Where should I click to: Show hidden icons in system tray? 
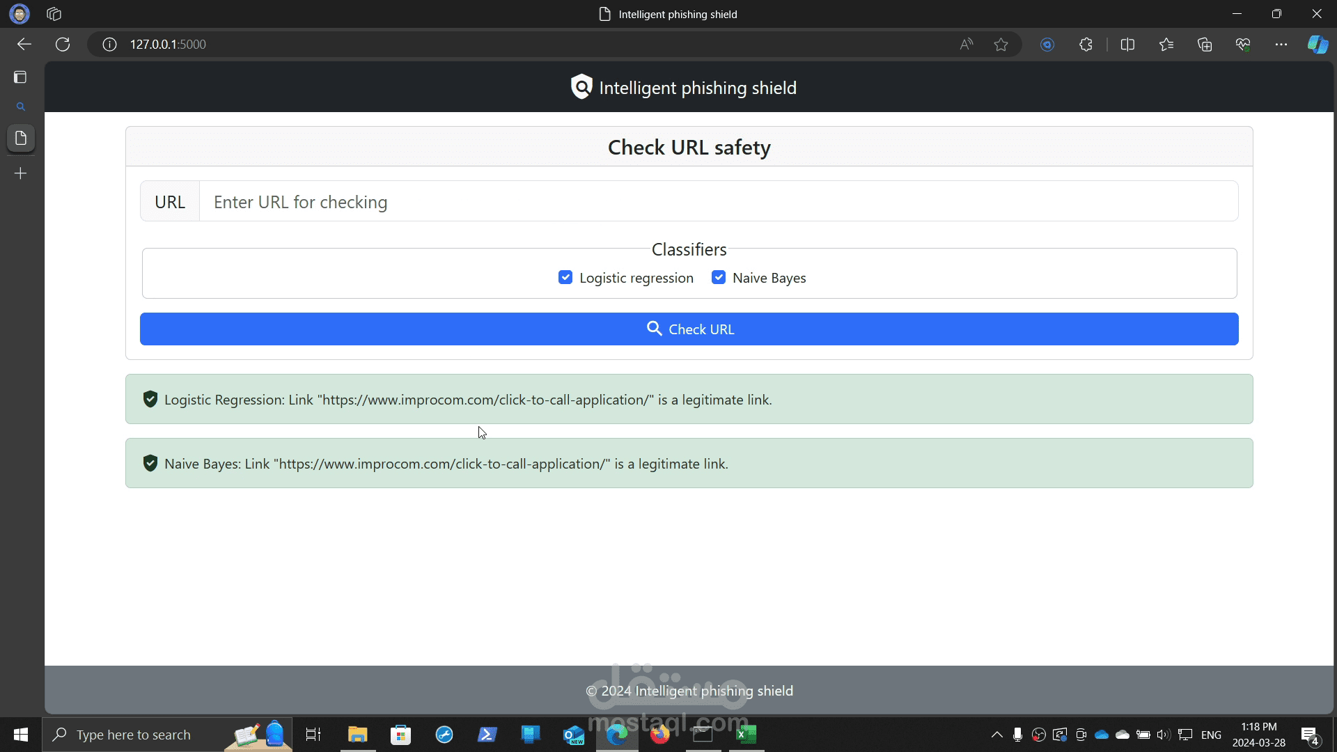coord(996,735)
